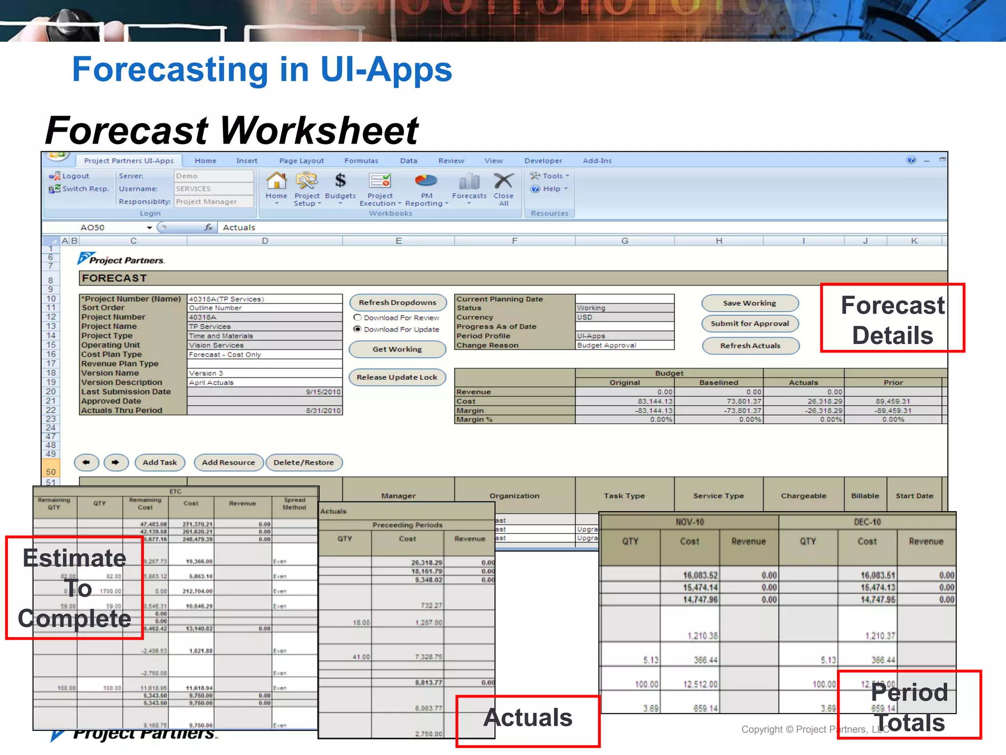This screenshot has height=755, width=1006.
Task: Expand the Forecasts dropdown arrow
Action: point(469,203)
